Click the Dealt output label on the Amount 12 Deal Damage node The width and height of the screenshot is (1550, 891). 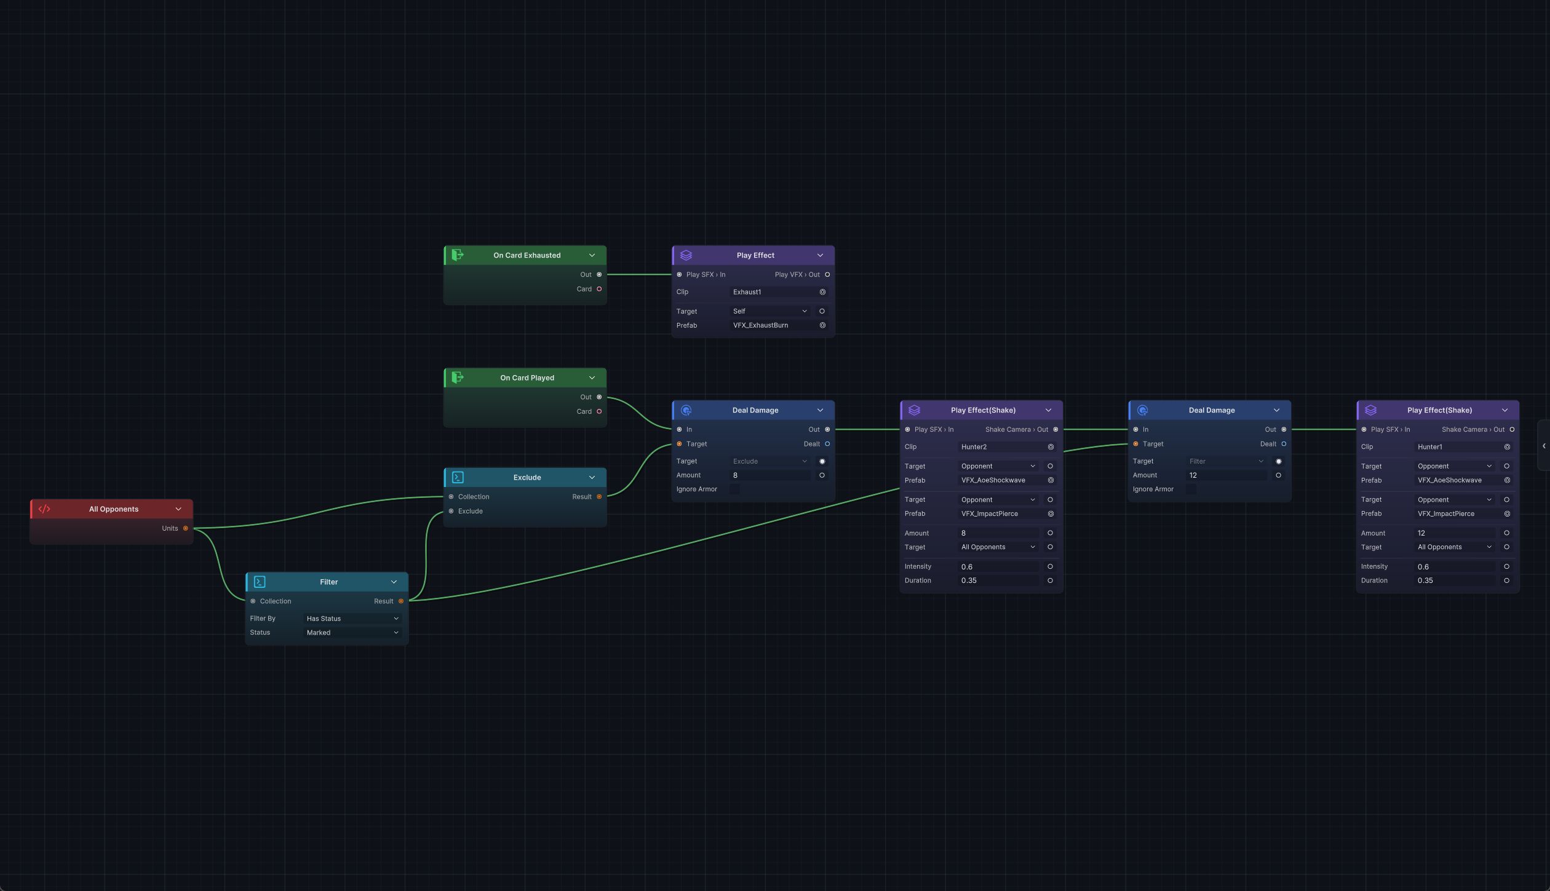pyautogui.click(x=1268, y=444)
